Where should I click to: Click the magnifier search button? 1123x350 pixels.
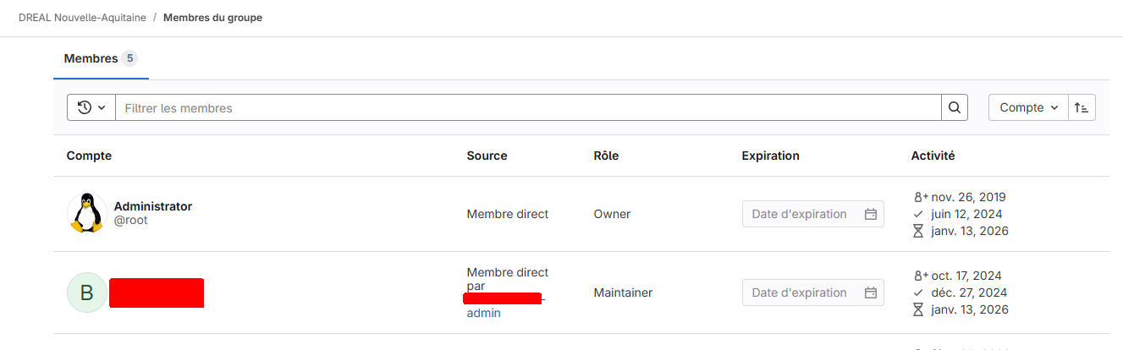coord(954,107)
